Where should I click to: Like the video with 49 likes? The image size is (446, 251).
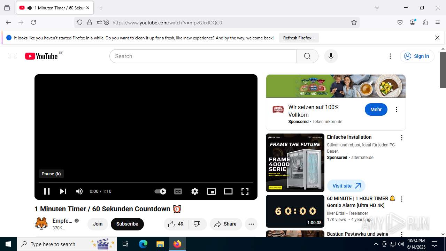(176, 224)
